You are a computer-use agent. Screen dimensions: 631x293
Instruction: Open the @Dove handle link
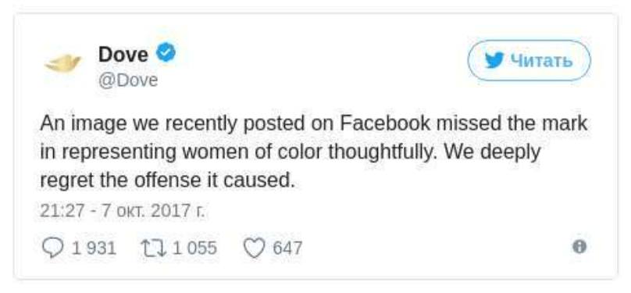[x=128, y=80]
